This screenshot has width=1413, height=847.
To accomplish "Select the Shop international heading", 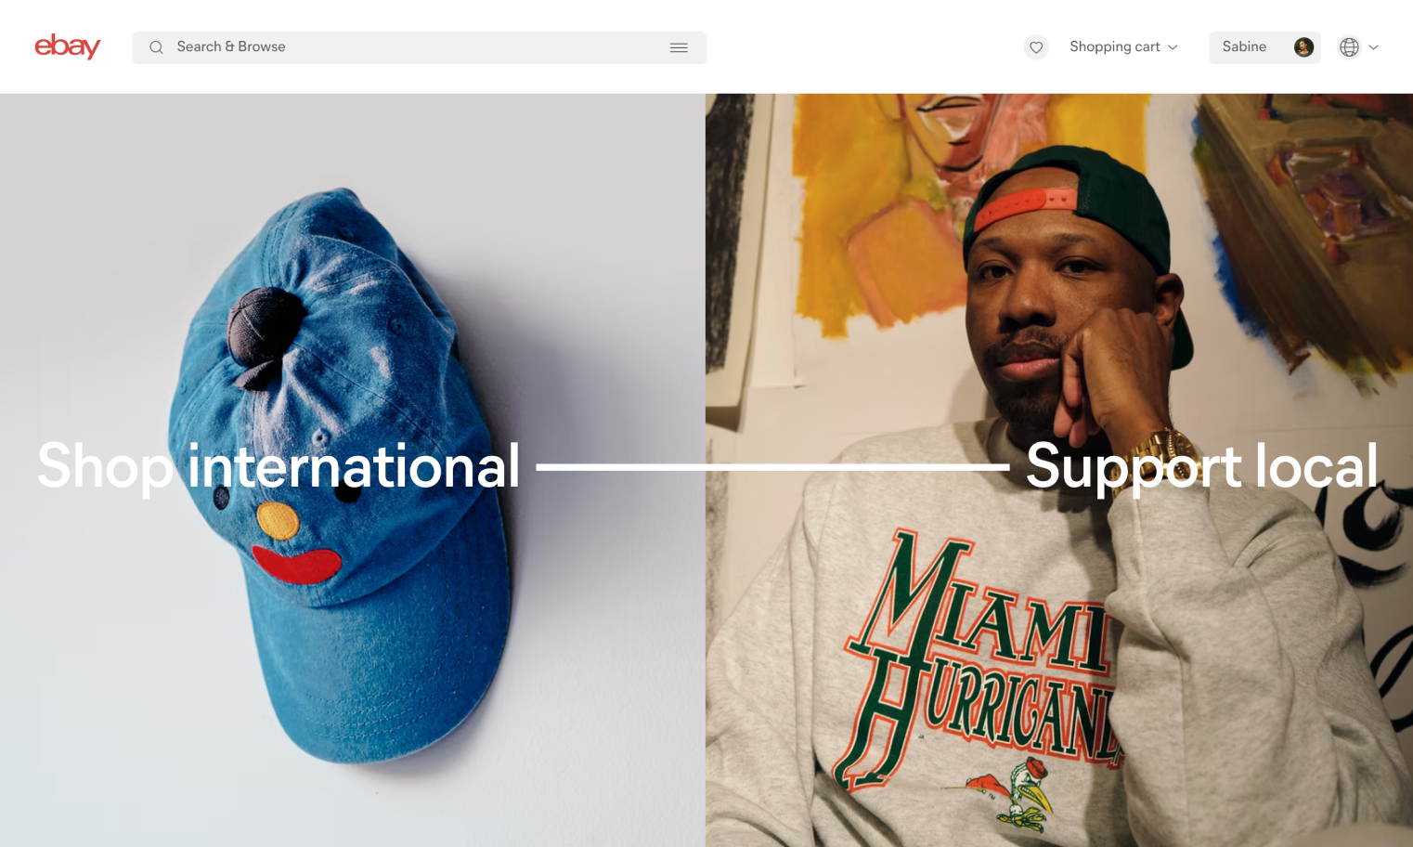I will [279, 466].
